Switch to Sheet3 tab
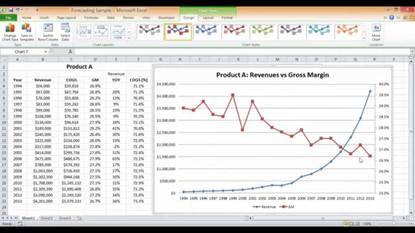The image size is (415, 233). click(65, 218)
